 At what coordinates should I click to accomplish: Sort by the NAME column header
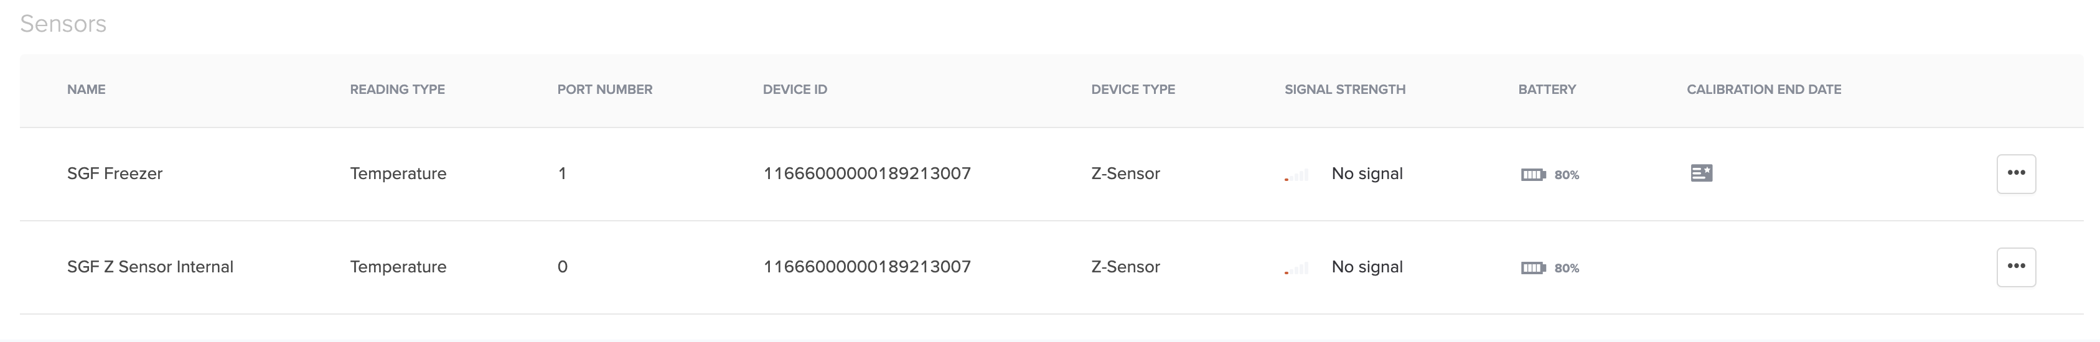click(x=87, y=90)
